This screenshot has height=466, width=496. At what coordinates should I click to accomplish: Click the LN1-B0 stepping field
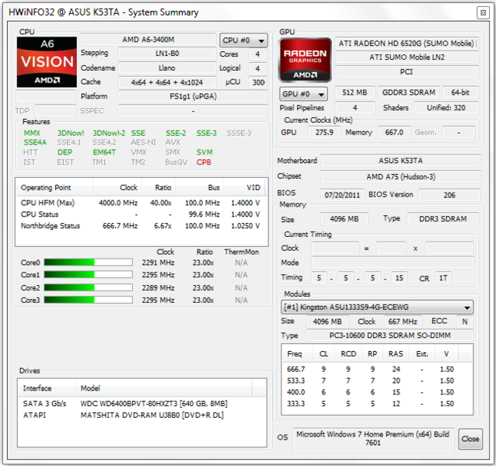167,54
